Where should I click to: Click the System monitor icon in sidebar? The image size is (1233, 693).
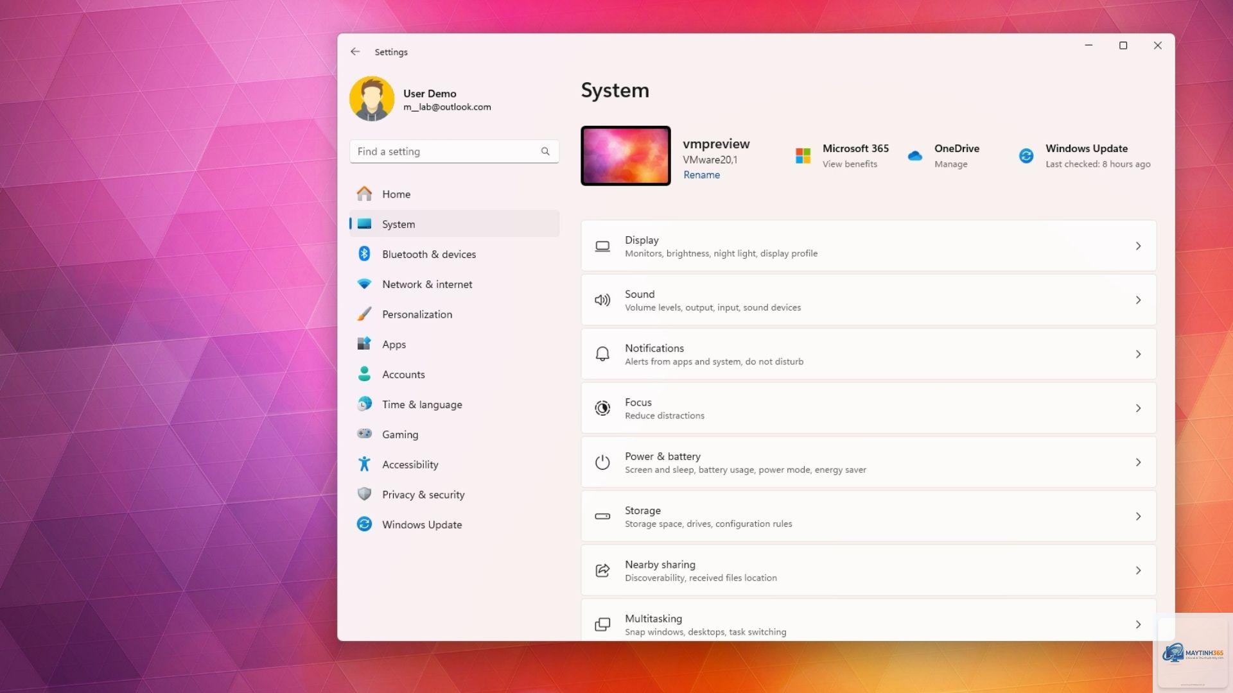coord(364,224)
